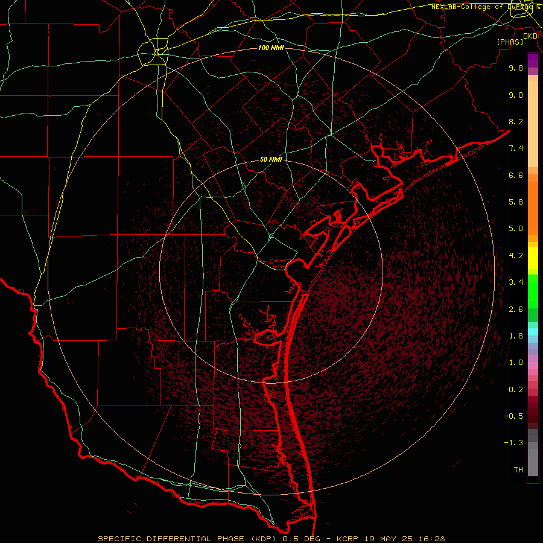The width and height of the screenshot is (543, 543).
Task: Click the "50 NMI" range ring label
Action: pyautogui.click(x=271, y=159)
